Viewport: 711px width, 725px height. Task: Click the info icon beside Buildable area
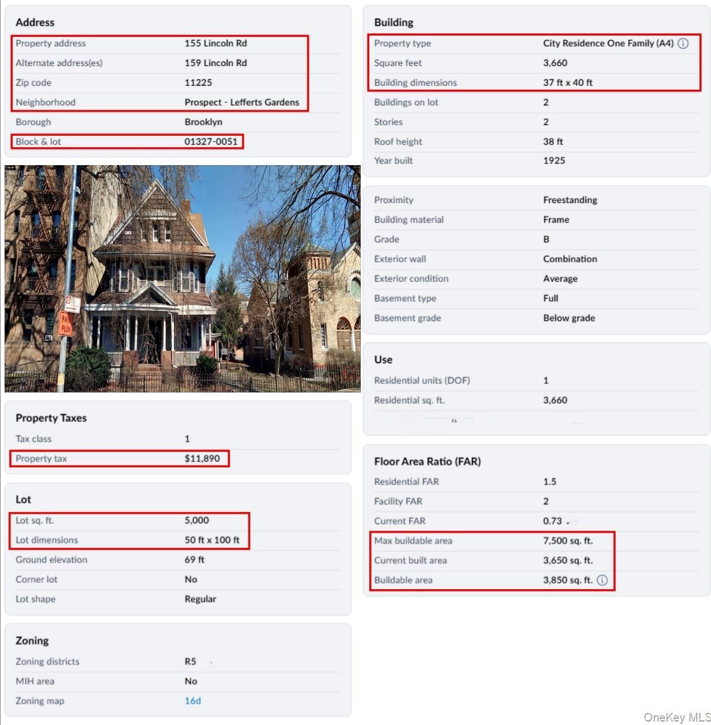pos(602,580)
